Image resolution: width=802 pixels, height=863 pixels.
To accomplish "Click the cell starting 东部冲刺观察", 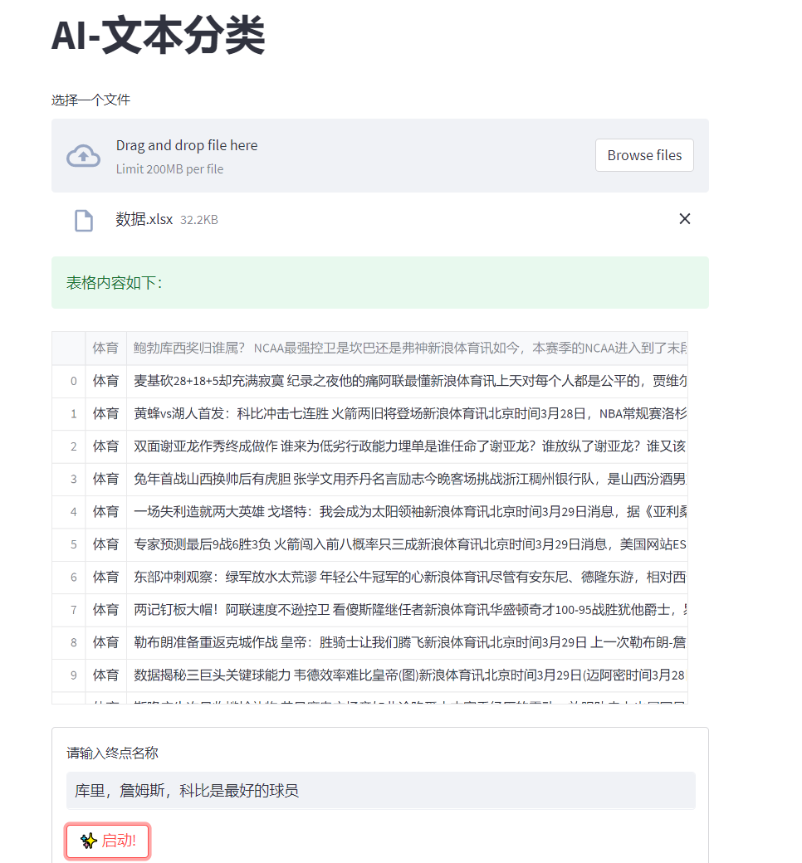I will [407, 578].
